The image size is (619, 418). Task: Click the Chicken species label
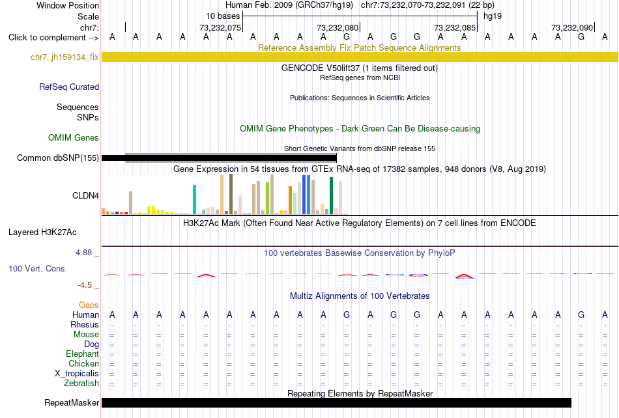pos(83,363)
